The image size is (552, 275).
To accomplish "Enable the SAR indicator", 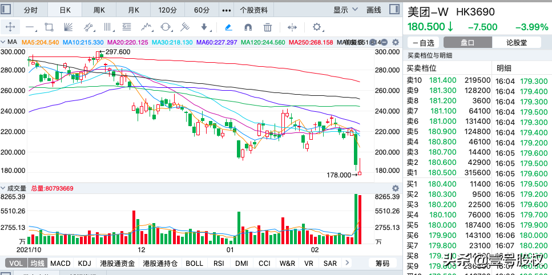I will (x=330, y=263).
